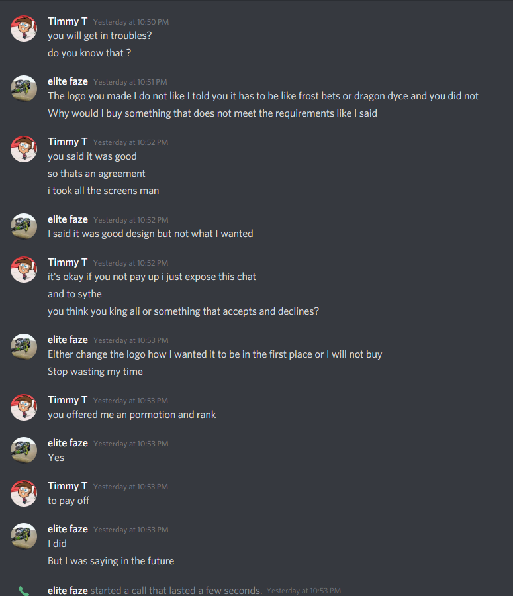This screenshot has width=513, height=596.
Task: Open elite faze avatar at 10:51 PM message
Action: click(x=24, y=89)
